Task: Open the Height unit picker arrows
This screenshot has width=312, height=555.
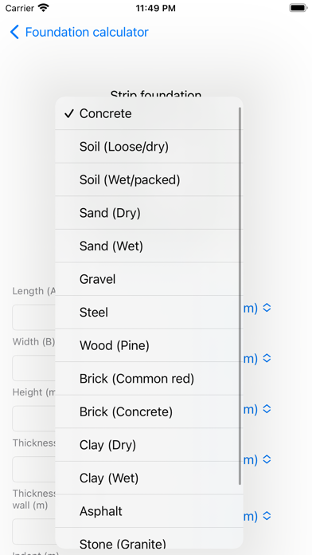Action: (267, 409)
